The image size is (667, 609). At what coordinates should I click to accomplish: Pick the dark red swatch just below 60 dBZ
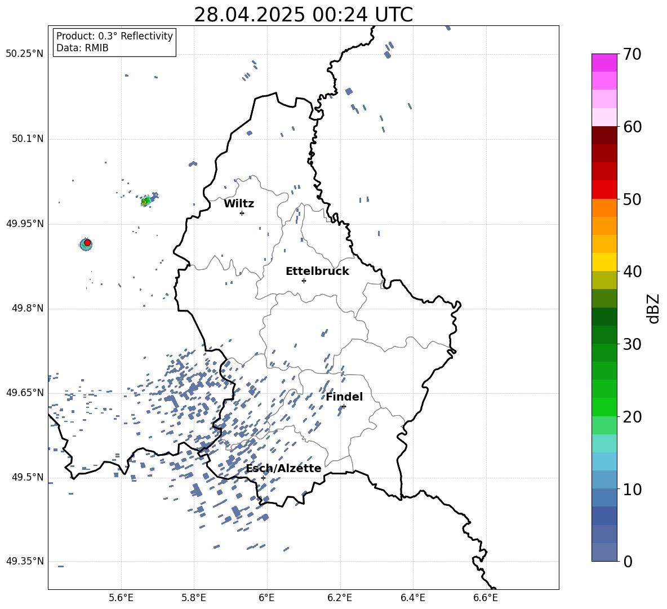pyautogui.click(x=604, y=135)
